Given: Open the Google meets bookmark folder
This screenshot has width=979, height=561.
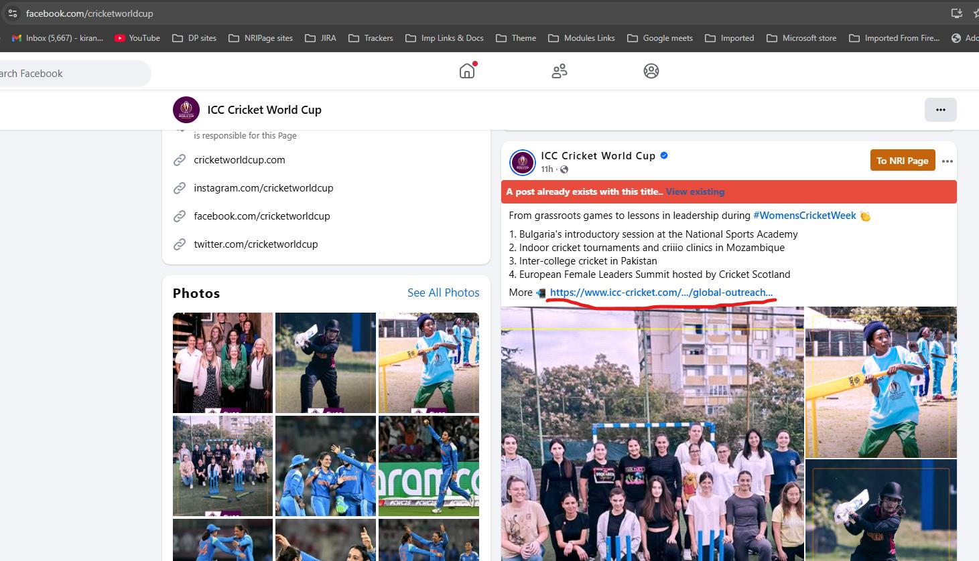Looking at the screenshot, I should click(660, 38).
